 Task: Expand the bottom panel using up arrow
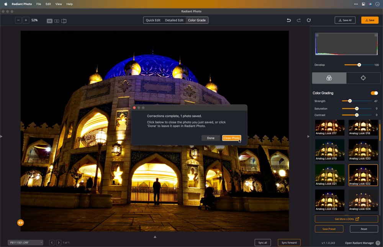click(x=155, y=237)
